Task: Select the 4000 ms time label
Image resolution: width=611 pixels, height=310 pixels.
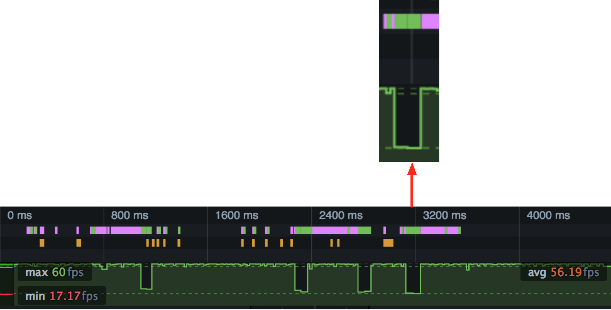Action: [x=548, y=215]
